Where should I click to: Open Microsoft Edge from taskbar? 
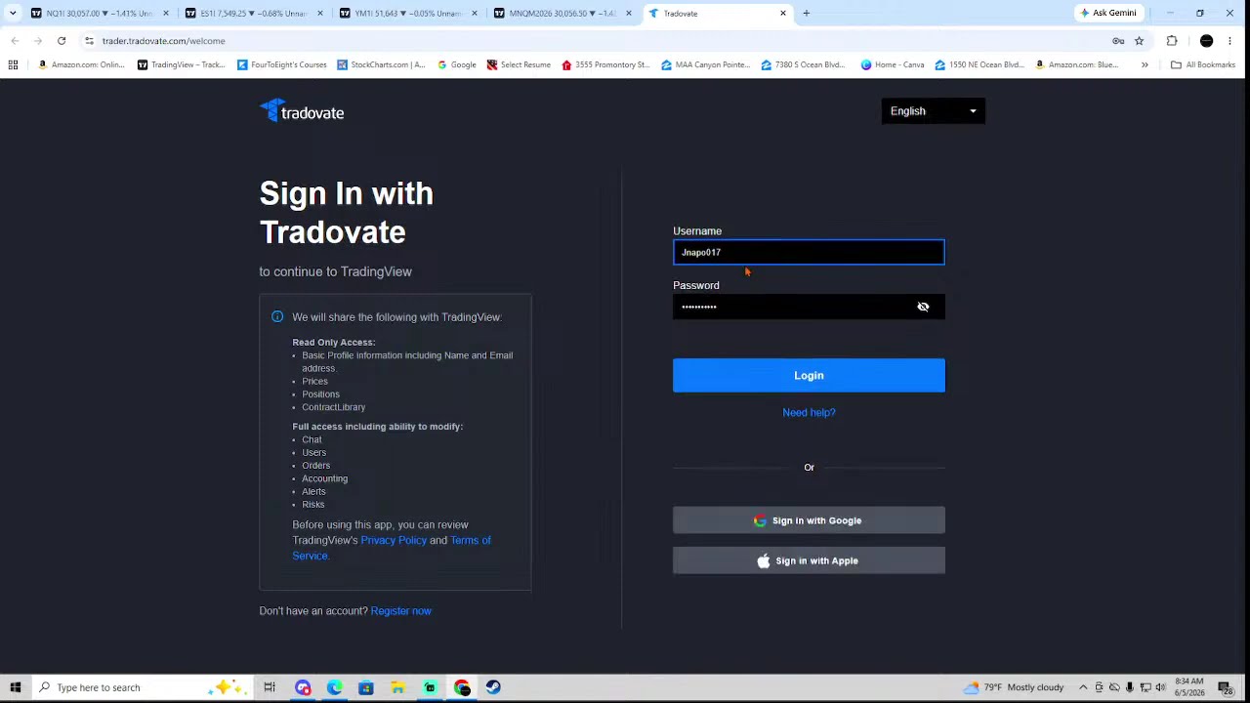coord(334,687)
